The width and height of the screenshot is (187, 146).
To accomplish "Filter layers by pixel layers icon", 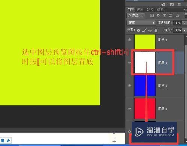I will pos(152,16).
